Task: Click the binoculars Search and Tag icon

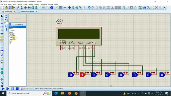Action: [x=145, y=7]
